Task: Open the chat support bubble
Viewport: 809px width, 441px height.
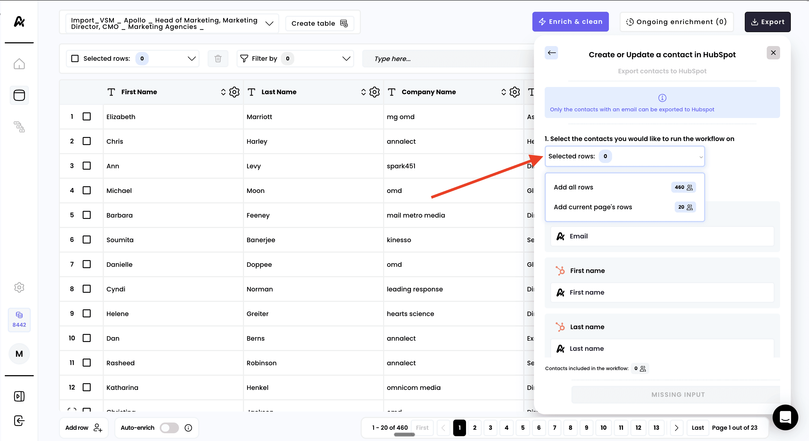Action: 785,417
